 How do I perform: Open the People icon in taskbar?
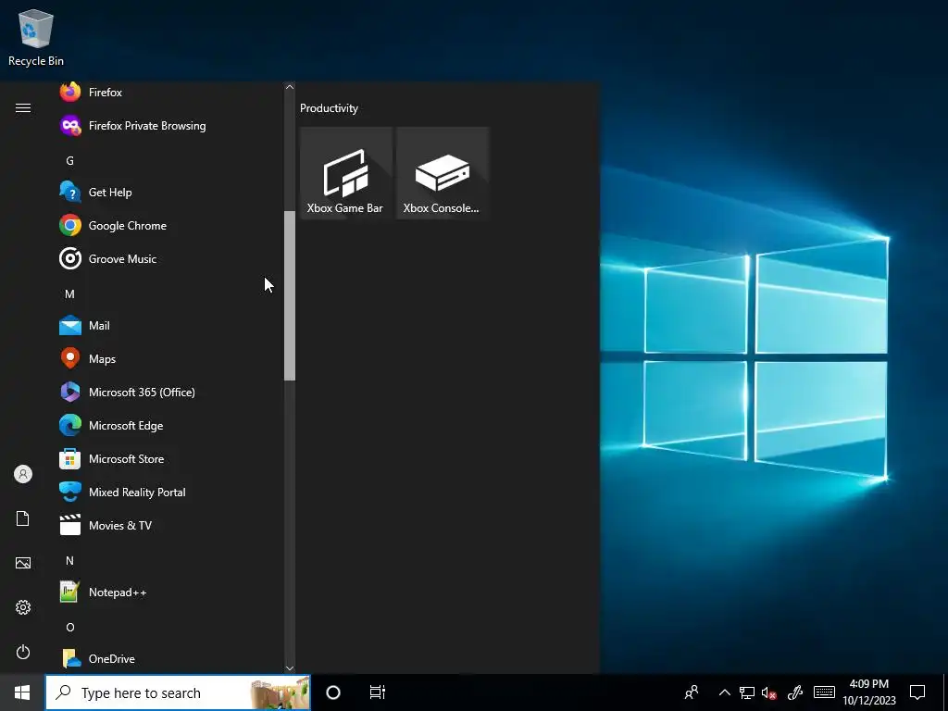pos(691,692)
